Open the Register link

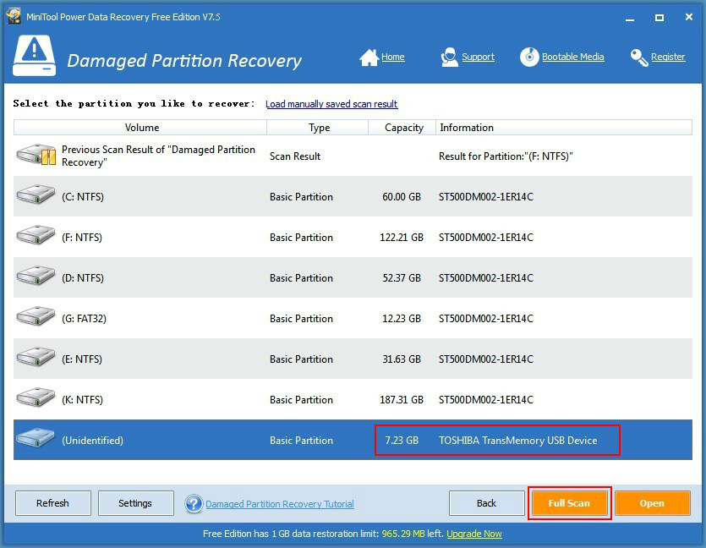point(668,58)
